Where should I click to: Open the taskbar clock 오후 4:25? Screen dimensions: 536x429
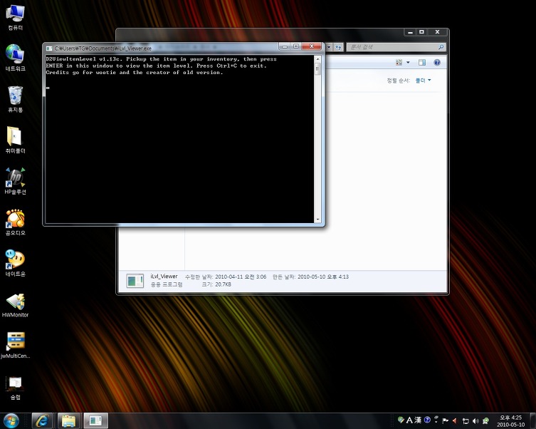pyautogui.click(x=510, y=420)
